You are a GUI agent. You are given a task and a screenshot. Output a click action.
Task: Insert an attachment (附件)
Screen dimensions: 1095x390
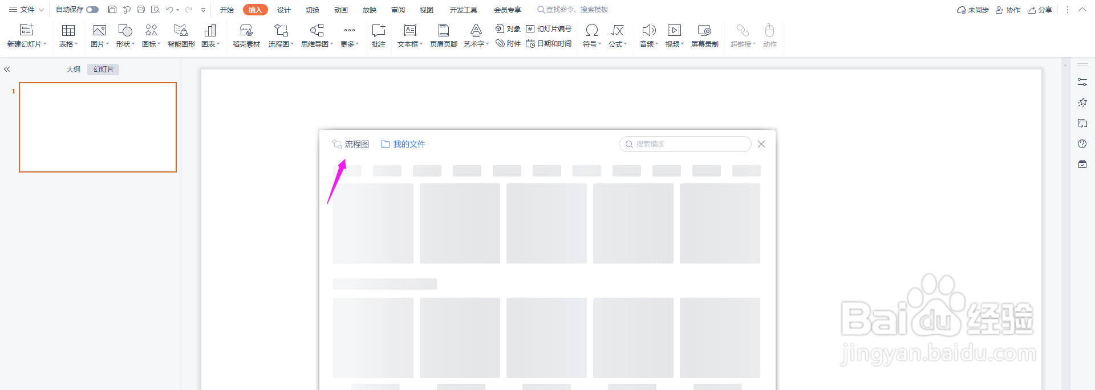pos(508,43)
